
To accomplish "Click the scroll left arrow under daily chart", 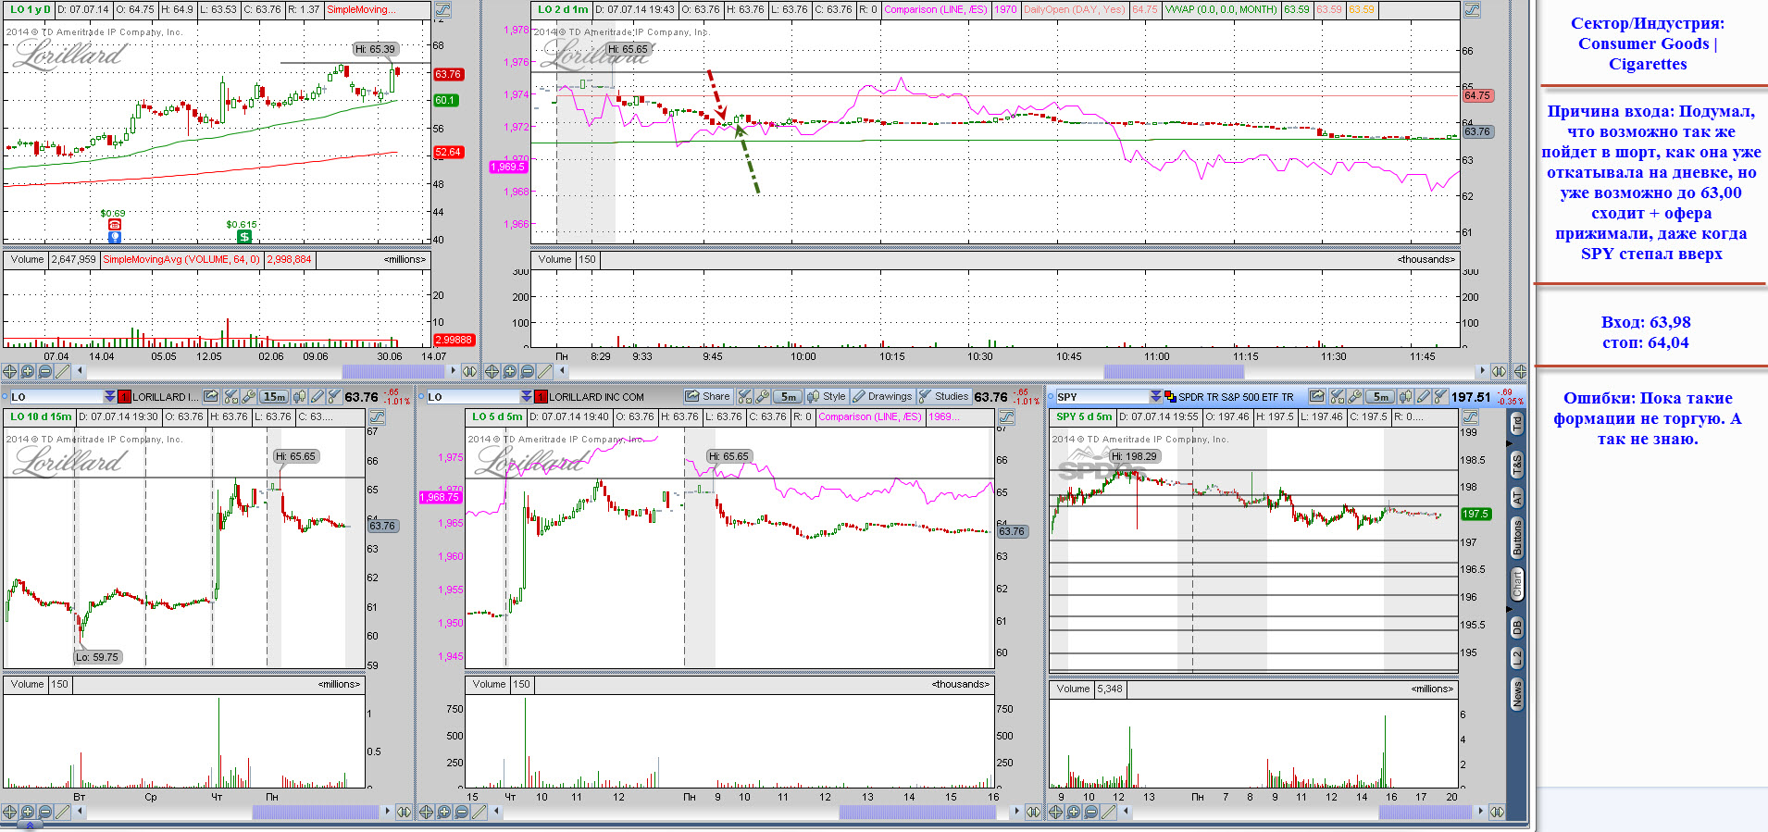I will [81, 371].
